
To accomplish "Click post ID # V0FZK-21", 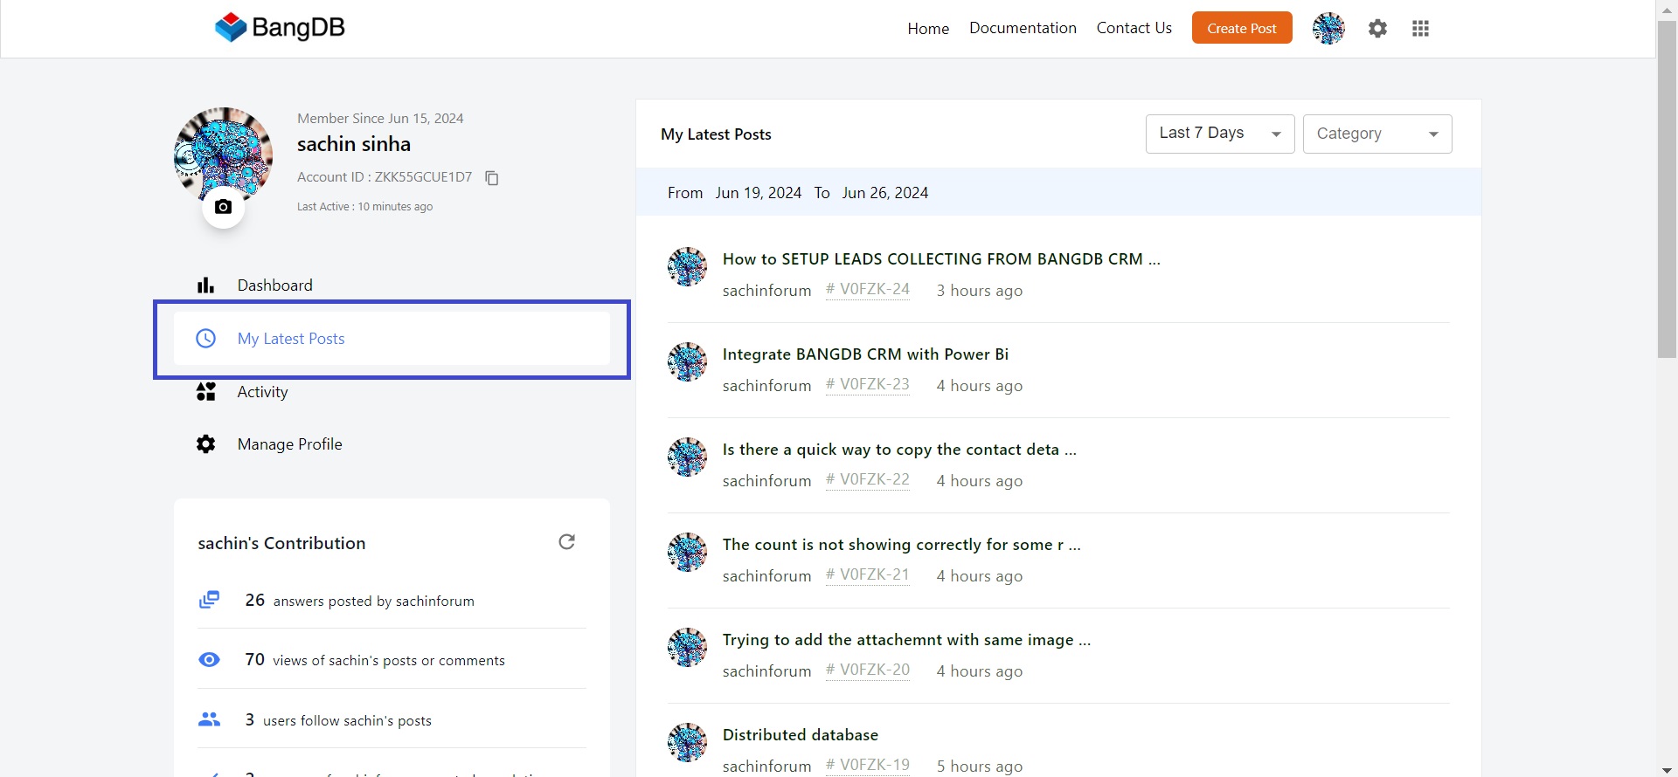I will 868,575.
